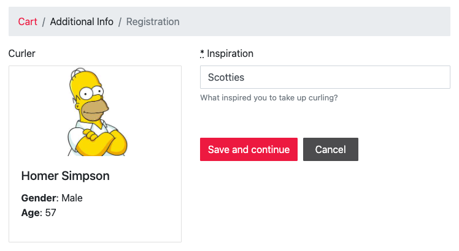Click the required asterisk next to Inspiration
The image size is (459, 251).
click(x=202, y=53)
